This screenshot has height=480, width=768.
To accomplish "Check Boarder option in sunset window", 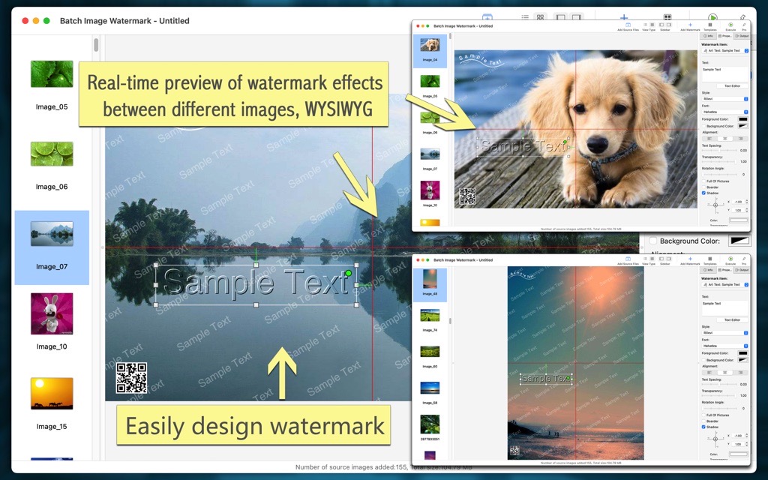I will [x=703, y=421].
